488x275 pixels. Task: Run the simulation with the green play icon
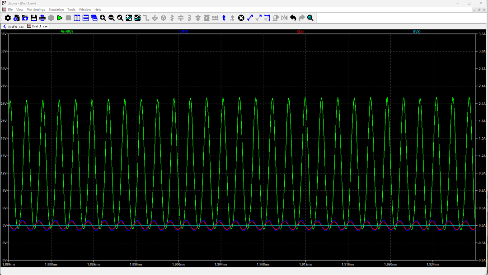60,18
